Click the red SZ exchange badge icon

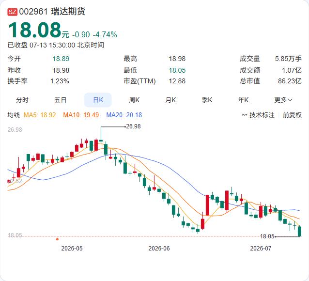(13, 12)
